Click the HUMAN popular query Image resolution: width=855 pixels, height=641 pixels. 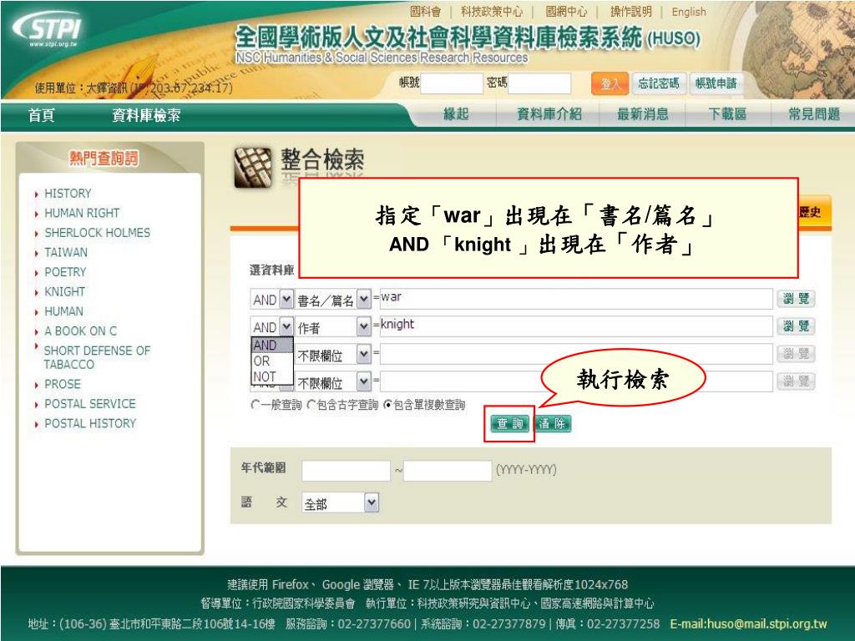point(63,310)
